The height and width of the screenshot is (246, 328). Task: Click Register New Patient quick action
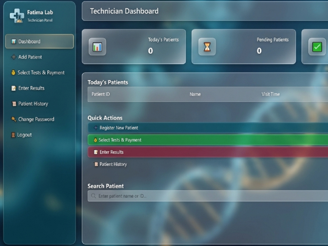(x=208, y=128)
